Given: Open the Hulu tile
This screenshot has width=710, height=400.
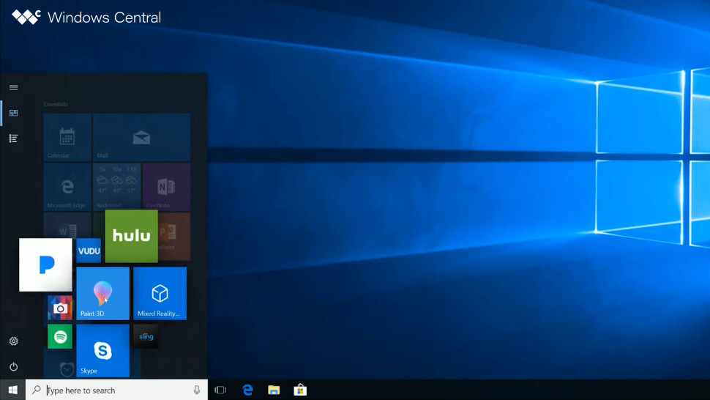Looking at the screenshot, I should pyautogui.click(x=131, y=236).
